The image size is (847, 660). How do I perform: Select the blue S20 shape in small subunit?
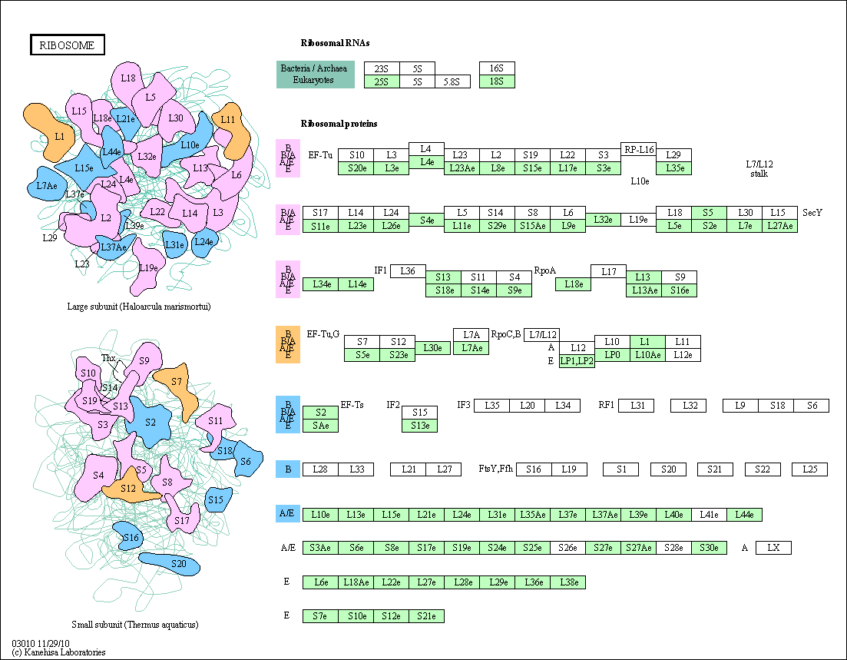tap(178, 564)
